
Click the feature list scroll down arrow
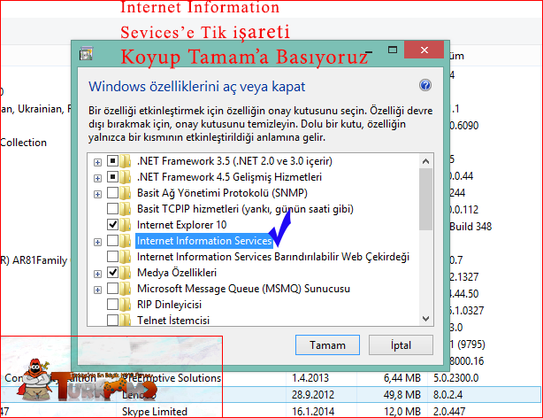click(x=426, y=318)
